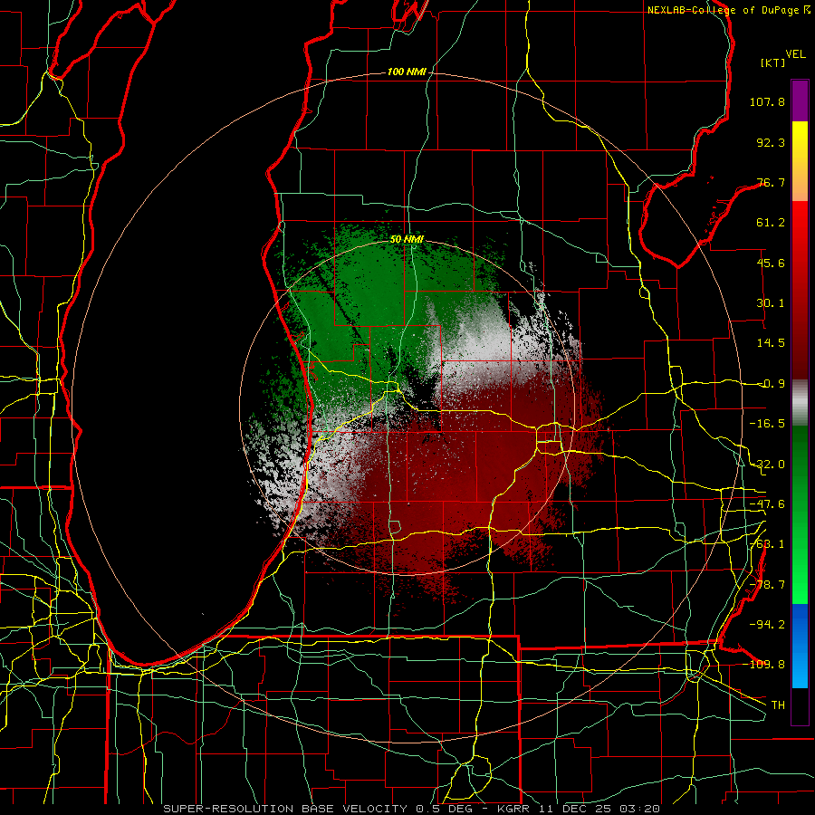815x815 pixels.
Task: Click the 100 NMI range ring label
Action: pos(407,72)
